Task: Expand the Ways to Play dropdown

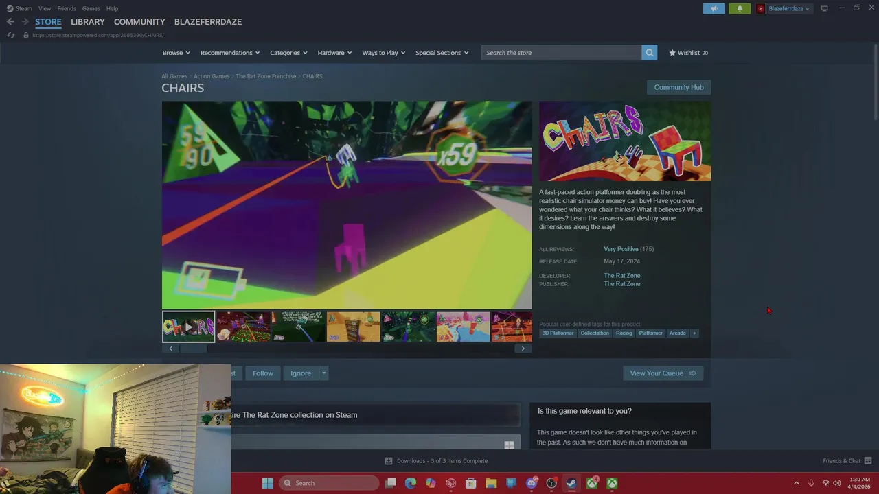Action: click(x=384, y=53)
